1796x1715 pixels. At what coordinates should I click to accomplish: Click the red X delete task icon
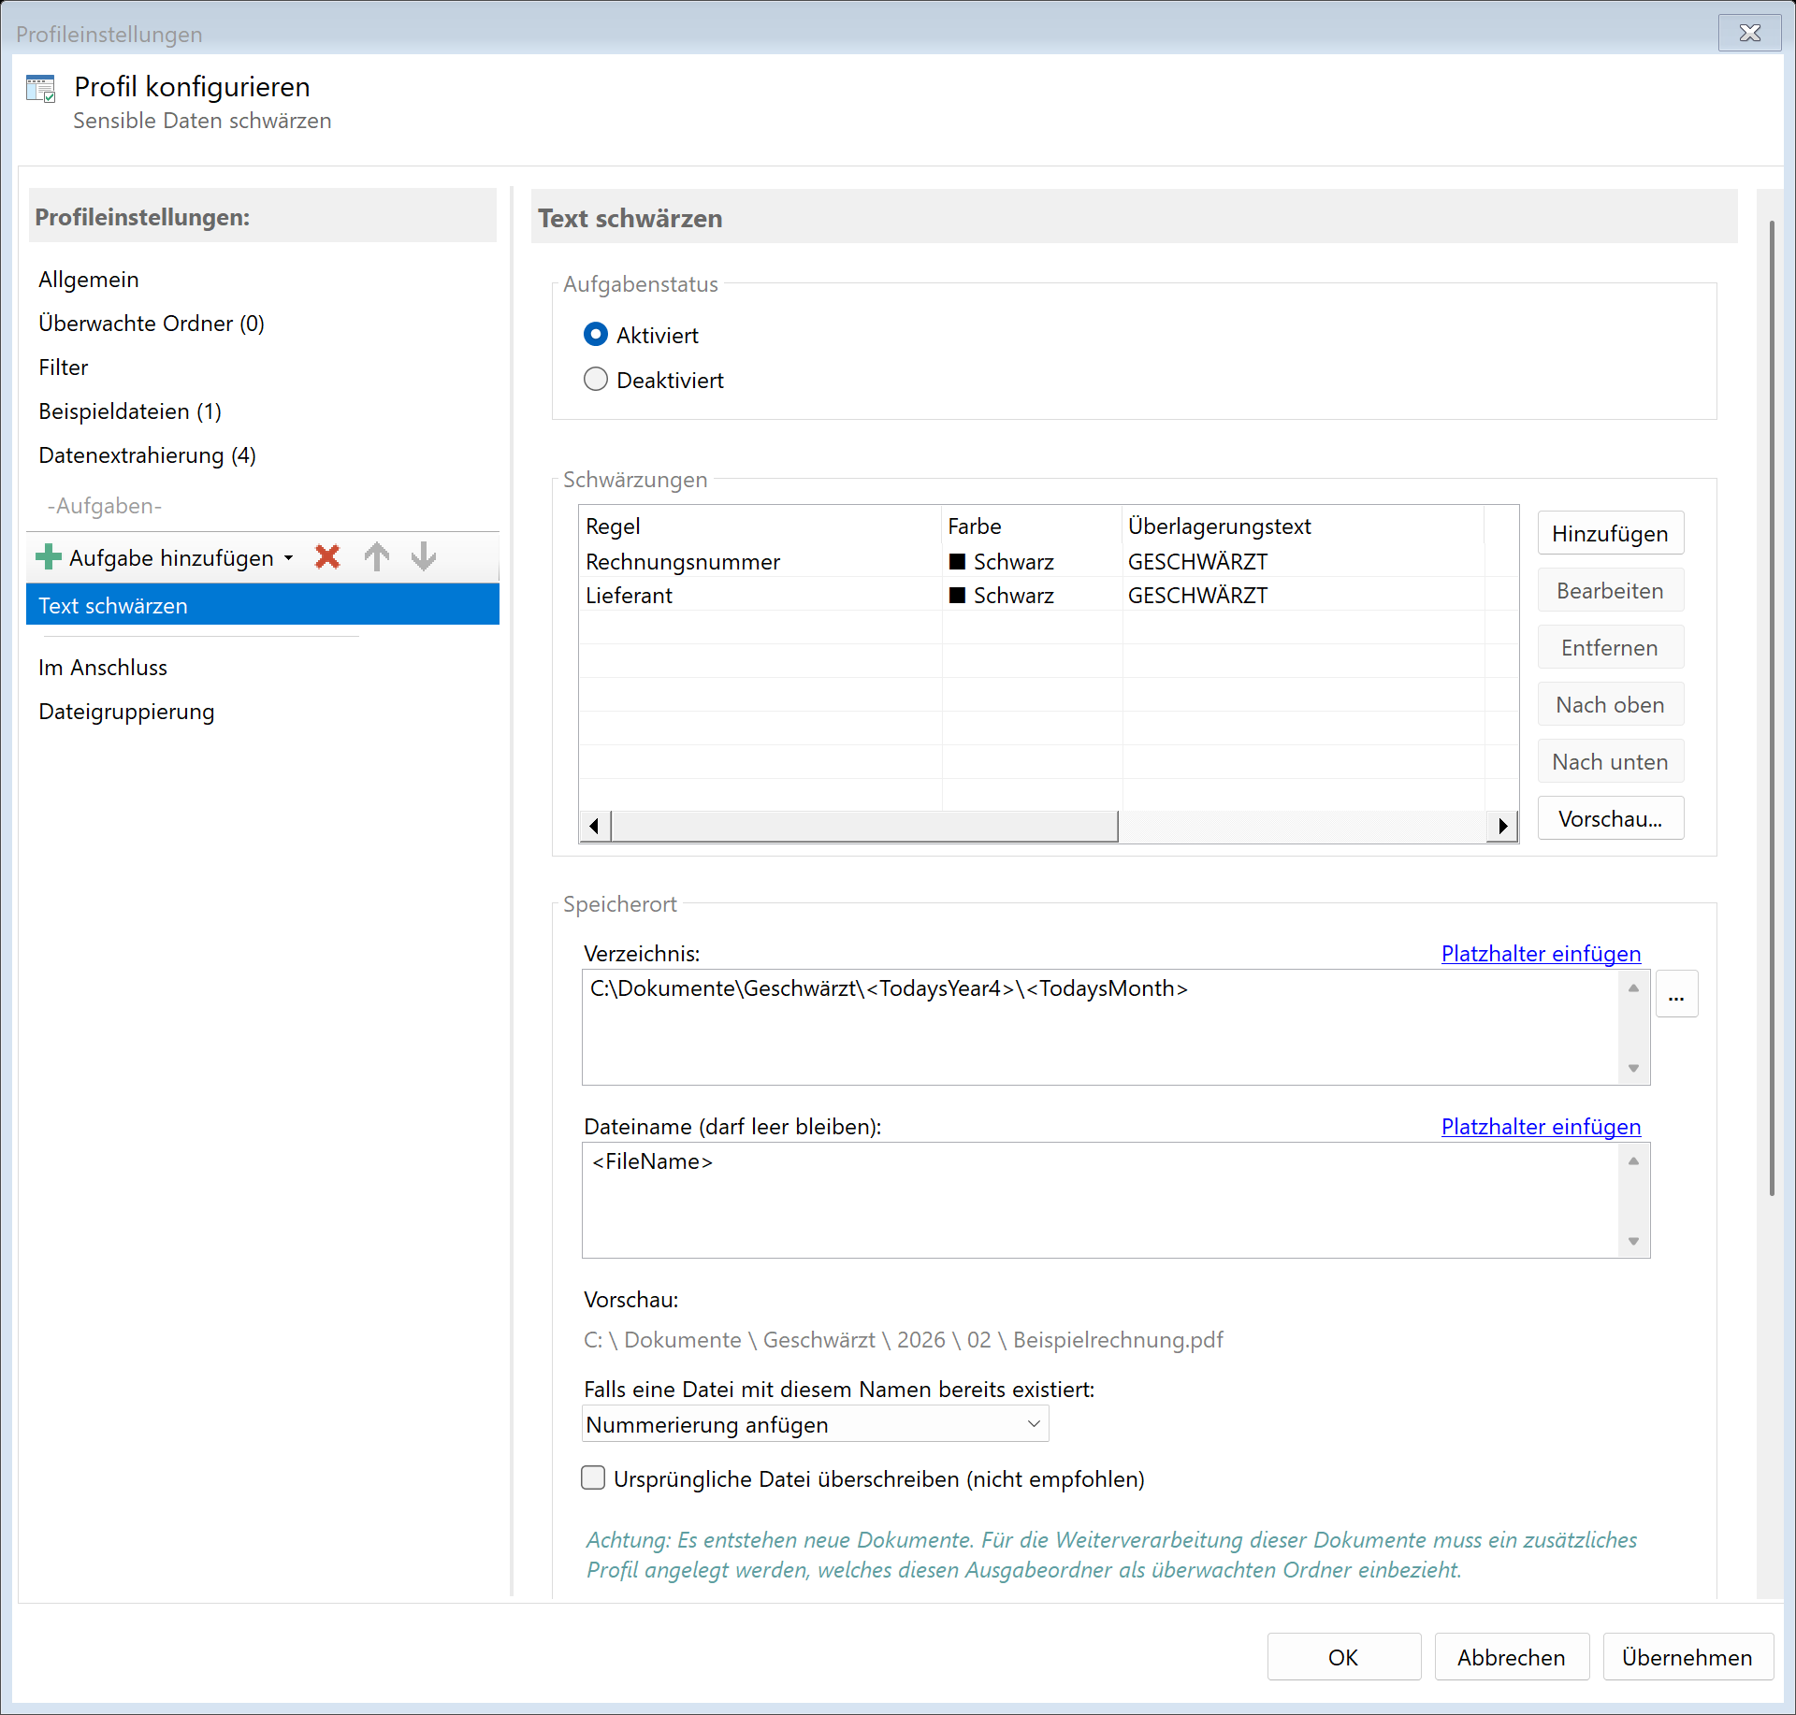click(x=327, y=557)
